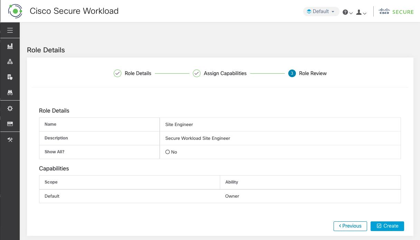Image resolution: width=420 pixels, height=240 pixels.
Task: Expand the user account chevron
Action: [x=364, y=13]
